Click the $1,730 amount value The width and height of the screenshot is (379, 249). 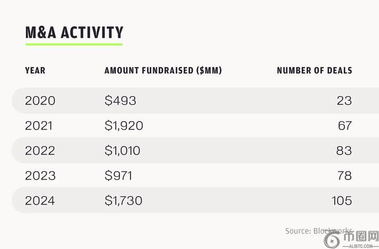(123, 201)
